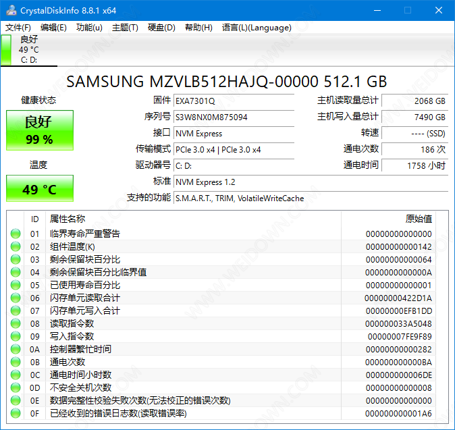Open the 硬盘(D) menu
455x430 pixels.
pos(161,28)
